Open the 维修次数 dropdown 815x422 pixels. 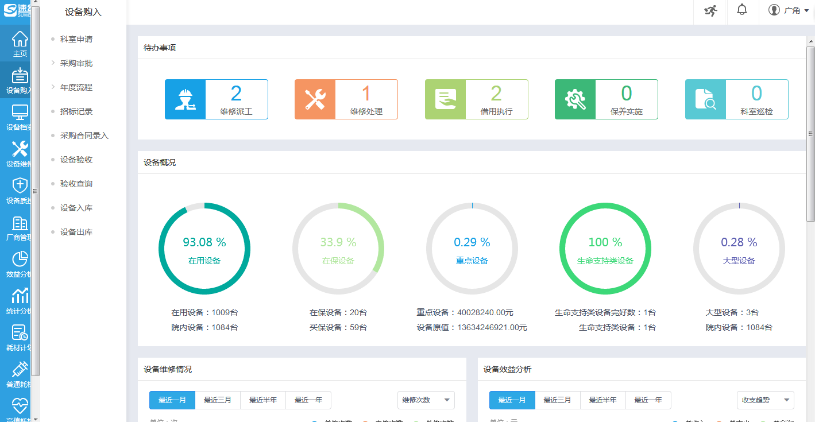[x=426, y=400]
